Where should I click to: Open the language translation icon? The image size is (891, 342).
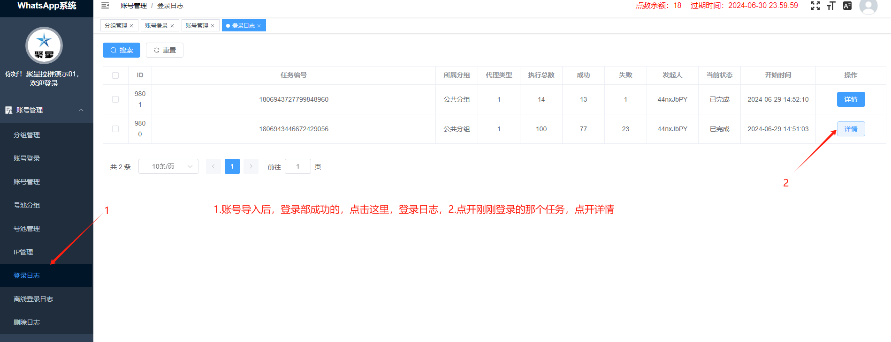pos(847,6)
